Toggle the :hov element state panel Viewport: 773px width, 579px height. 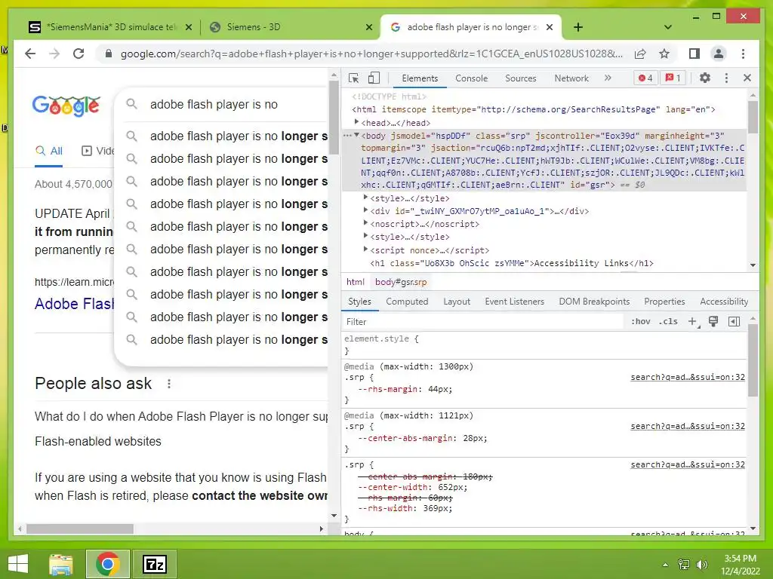click(x=640, y=321)
